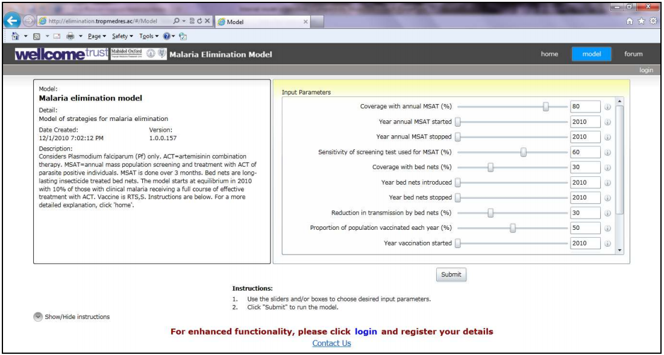The height and width of the screenshot is (355, 664).
Task: Click the browser back arrow button
Action: pos(11,20)
